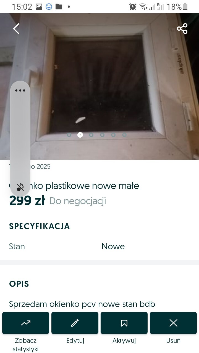Select the fifth photo indicator dot
Image resolution: width=199 pixels, height=353 pixels.
[113, 135]
